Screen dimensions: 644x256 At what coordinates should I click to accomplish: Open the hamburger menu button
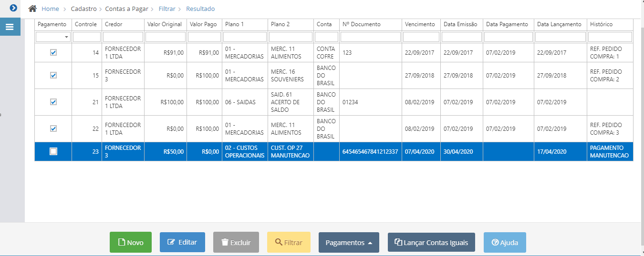coord(10,27)
